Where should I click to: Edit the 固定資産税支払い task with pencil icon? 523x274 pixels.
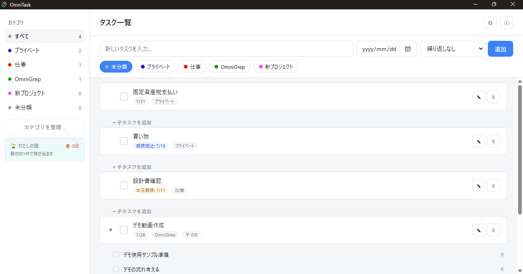pos(479,97)
